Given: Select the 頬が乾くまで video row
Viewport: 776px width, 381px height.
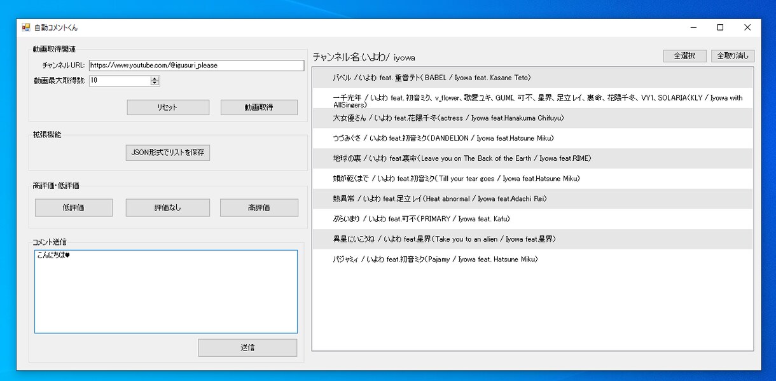Looking at the screenshot, I should click(532, 179).
